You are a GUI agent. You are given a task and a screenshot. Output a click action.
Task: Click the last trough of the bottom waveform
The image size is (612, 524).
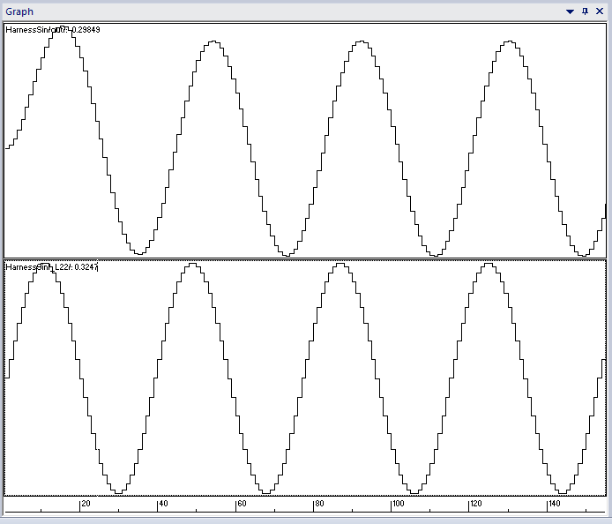click(562, 491)
